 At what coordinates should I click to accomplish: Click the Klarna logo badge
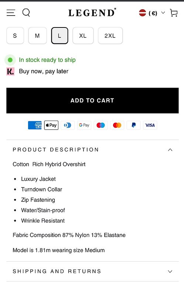pyautogui.click(x=10, y=71)
